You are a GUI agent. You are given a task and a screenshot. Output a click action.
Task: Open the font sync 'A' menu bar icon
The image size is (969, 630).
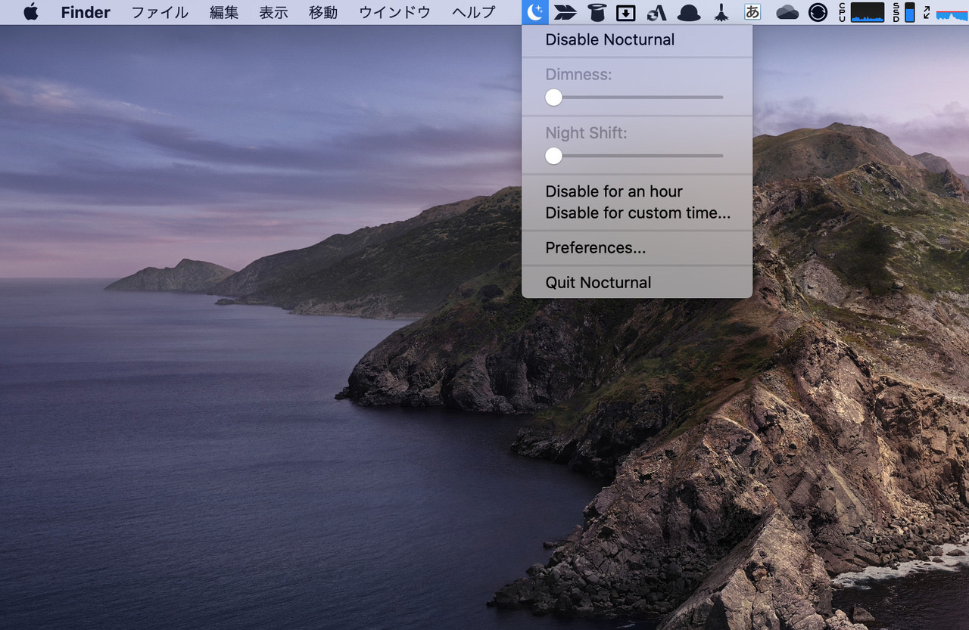click(x=656, y=12)
